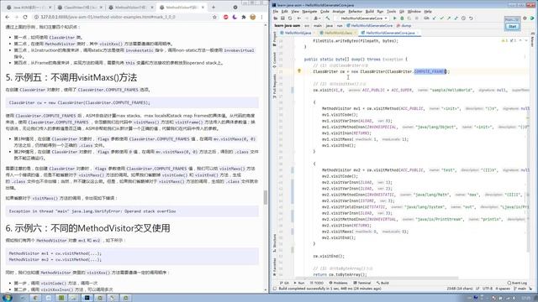Click the selected COMPUTE_FRAMES text in editor
The image size is (538, 302).
tap(430, 71)
